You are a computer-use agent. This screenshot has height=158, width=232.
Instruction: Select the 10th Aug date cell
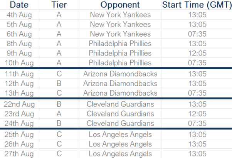click(19, 63)
